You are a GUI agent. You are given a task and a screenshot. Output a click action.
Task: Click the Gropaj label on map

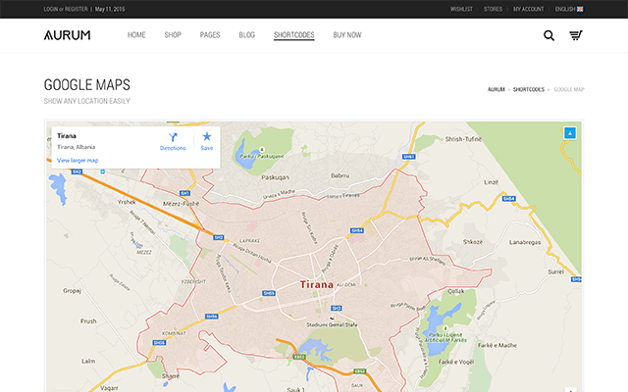click(72, 291)
